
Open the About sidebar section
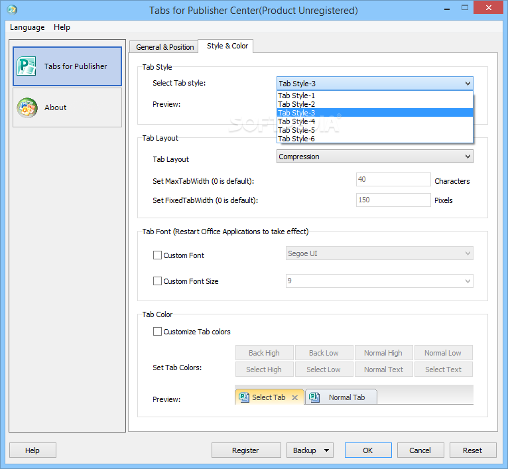tap(68, 107)
